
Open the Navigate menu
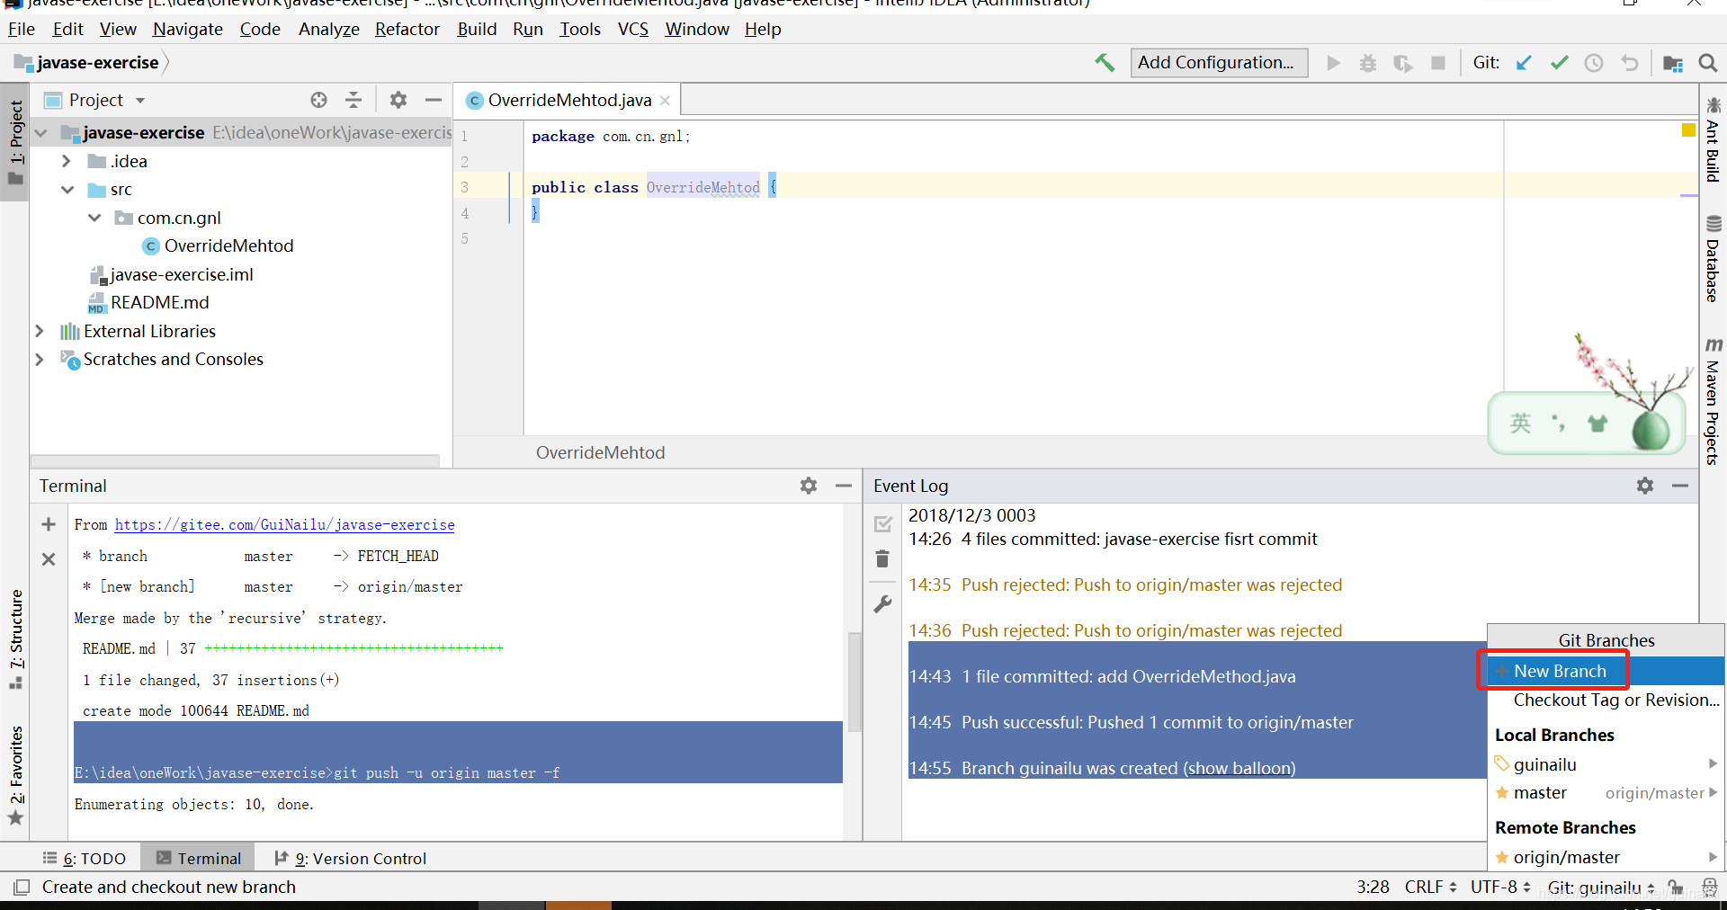click(187, 29)
